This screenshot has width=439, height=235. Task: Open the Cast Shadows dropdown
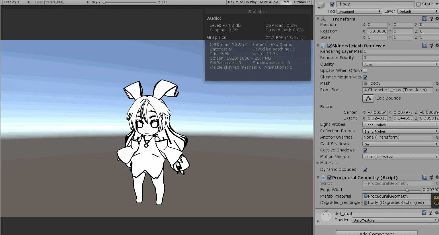click(x=401, y=144)
